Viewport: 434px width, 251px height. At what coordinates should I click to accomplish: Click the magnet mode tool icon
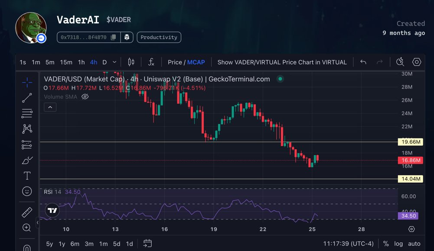point(27,248)
